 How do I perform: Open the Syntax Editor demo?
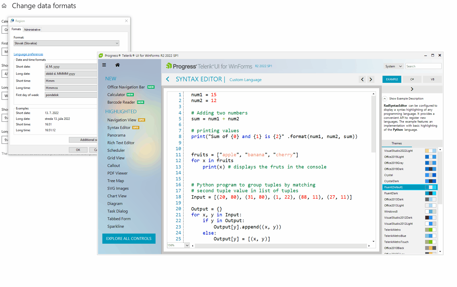119,128
